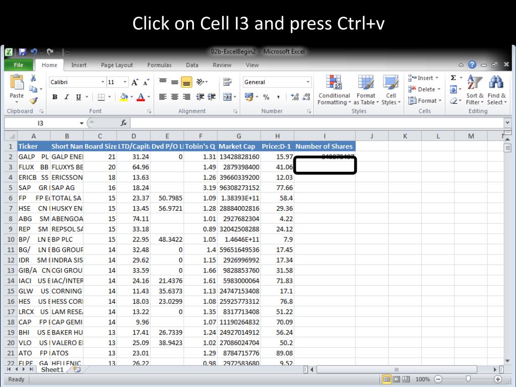Insert function using the fx icon
Screen dimensions: 516x387
tap(124, 123)
